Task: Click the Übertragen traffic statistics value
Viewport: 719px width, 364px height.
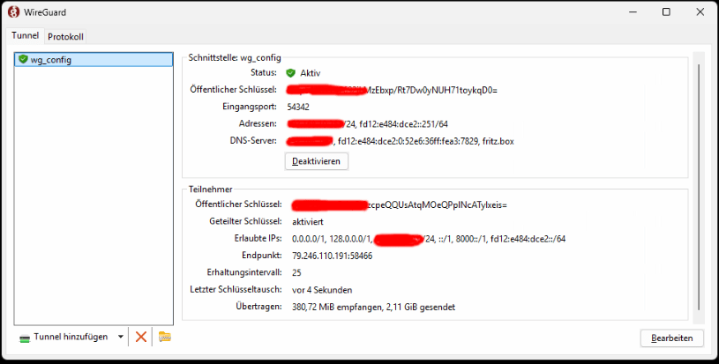Action: (374, 308)
